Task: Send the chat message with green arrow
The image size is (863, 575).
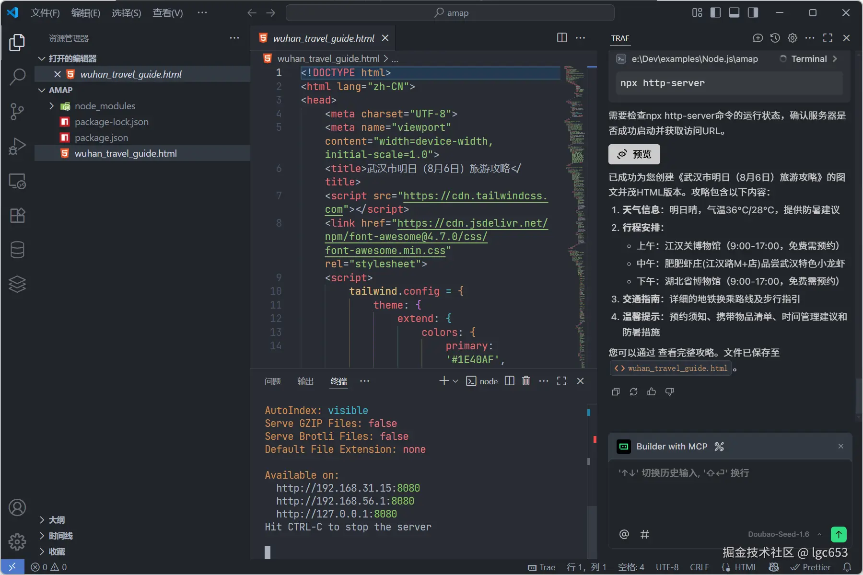Action: 839,534
